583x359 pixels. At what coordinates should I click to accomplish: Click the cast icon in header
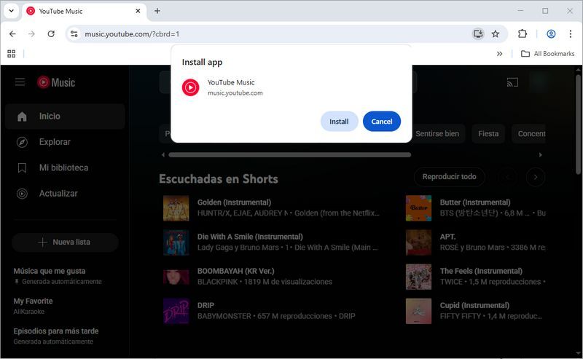[512, 82]
